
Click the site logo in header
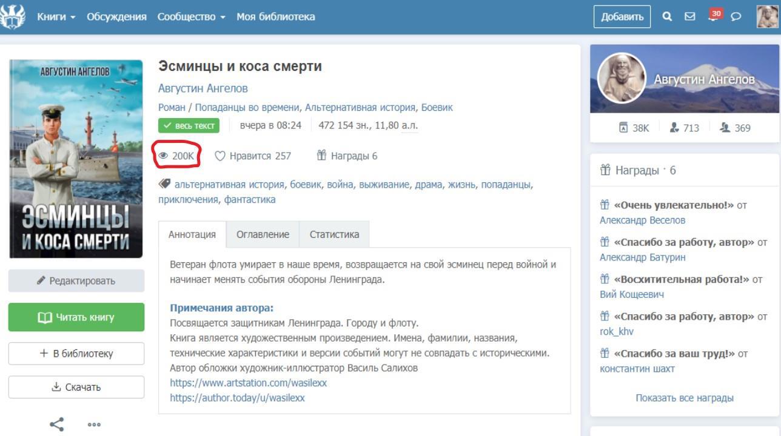13,16
